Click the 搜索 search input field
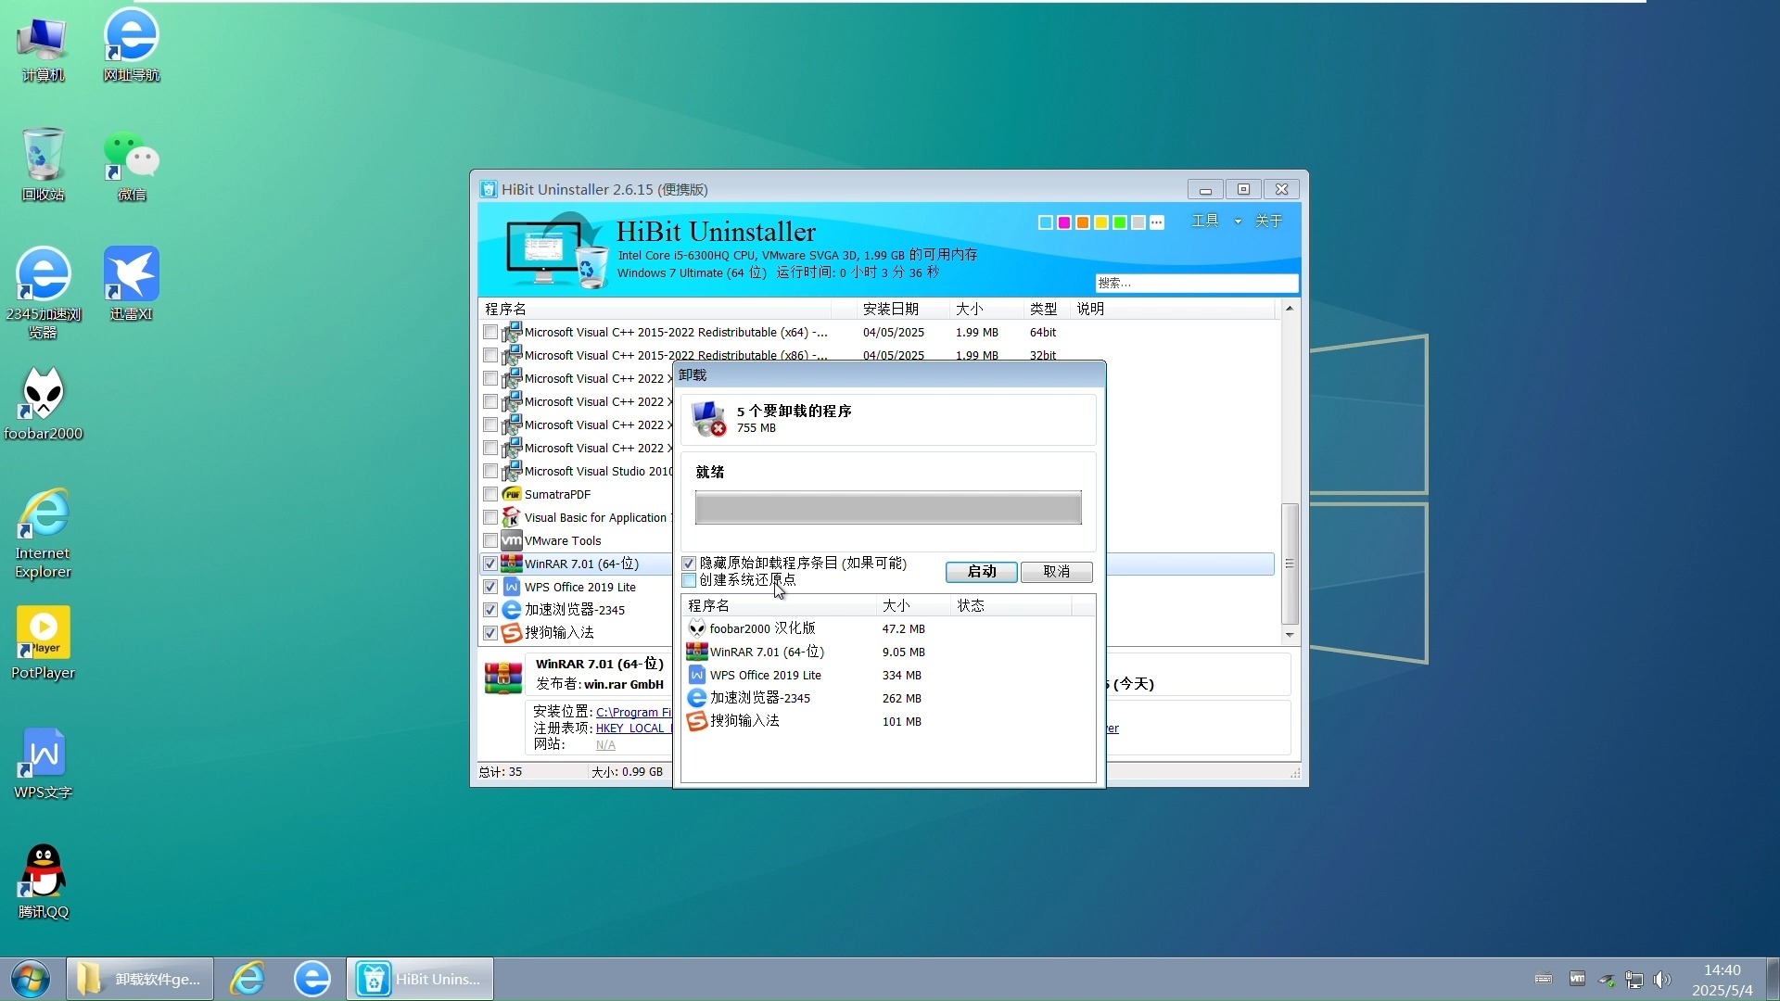Viewport: 1780px width, 1001px height. tap(1195, 283)
